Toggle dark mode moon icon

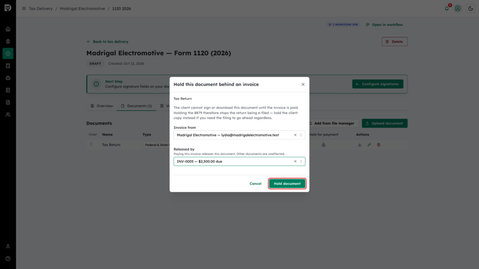point(471,8)
